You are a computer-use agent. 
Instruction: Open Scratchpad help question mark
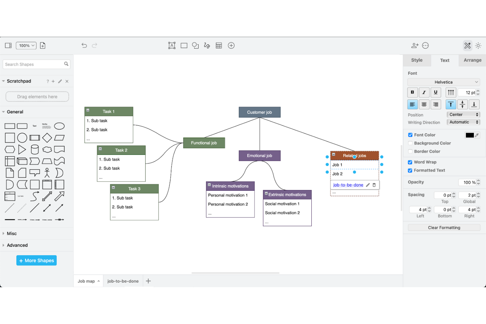click(x=48, y=81)
